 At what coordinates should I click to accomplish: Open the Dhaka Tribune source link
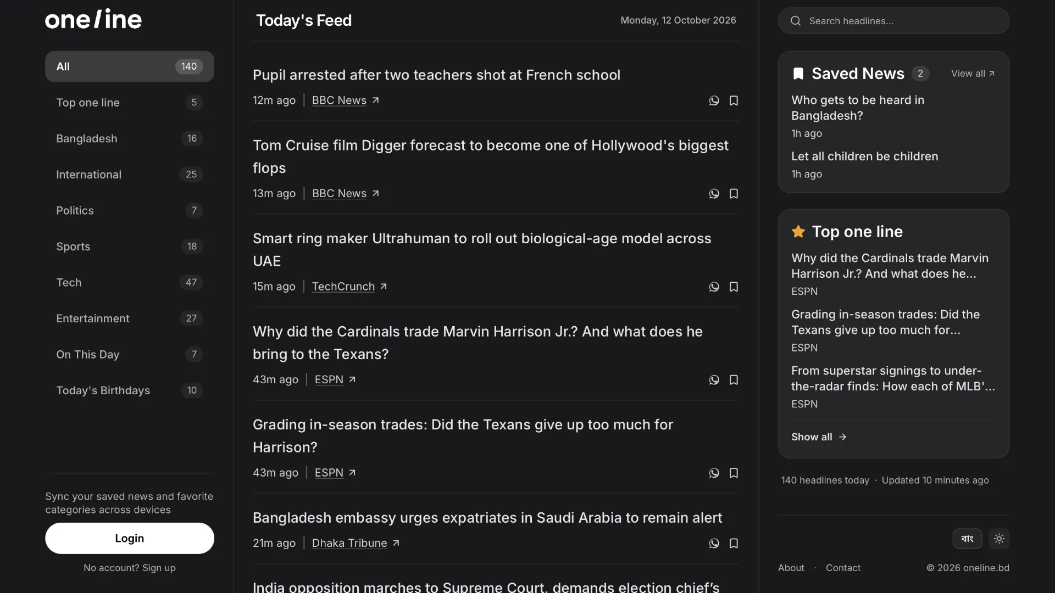pos(356,543)
